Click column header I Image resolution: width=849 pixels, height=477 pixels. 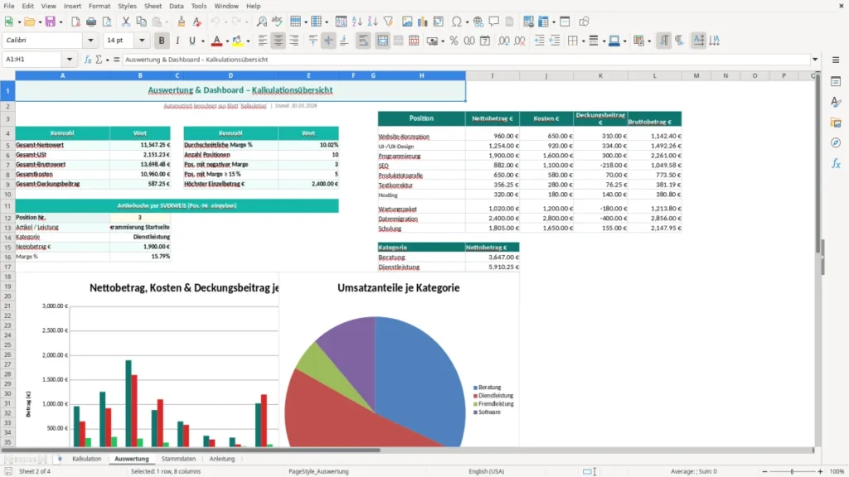pyautogui.click(x=492, y=75)
